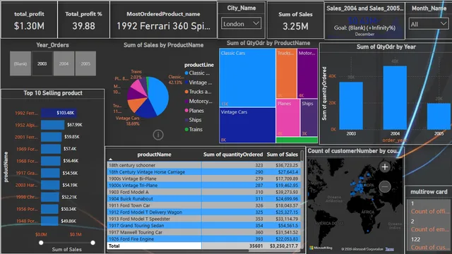Select the green Trains treemap block
This screenshot has width=452, height=254.
[x=297, y=140]
